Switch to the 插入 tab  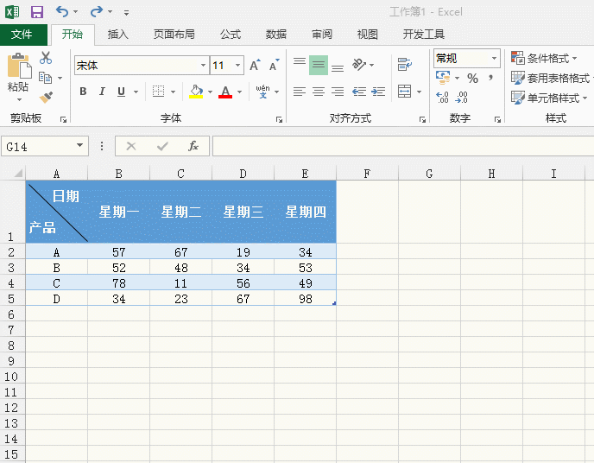117,35
